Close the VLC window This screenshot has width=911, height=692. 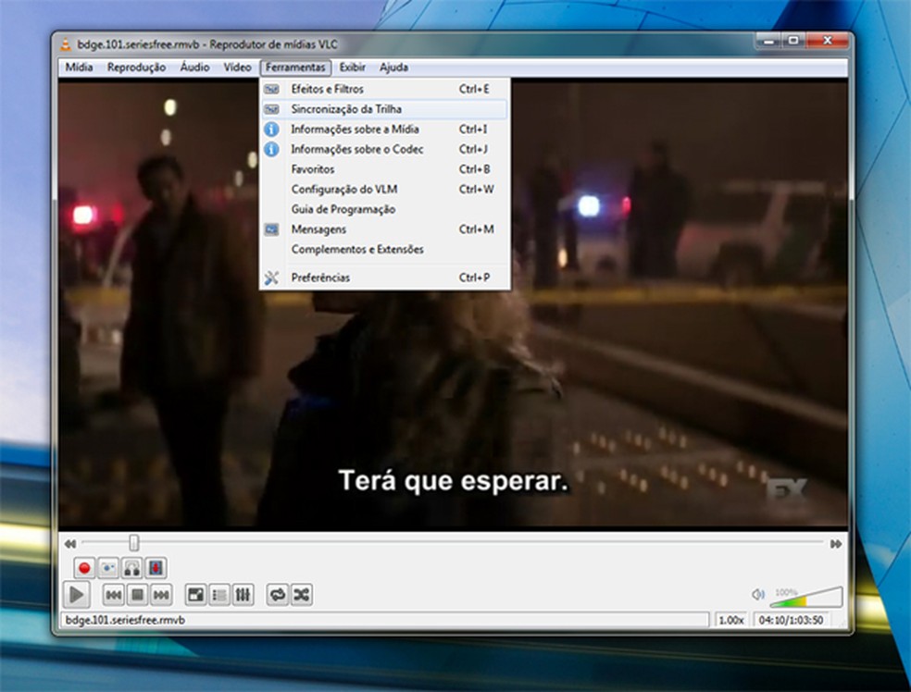(828, 42)
